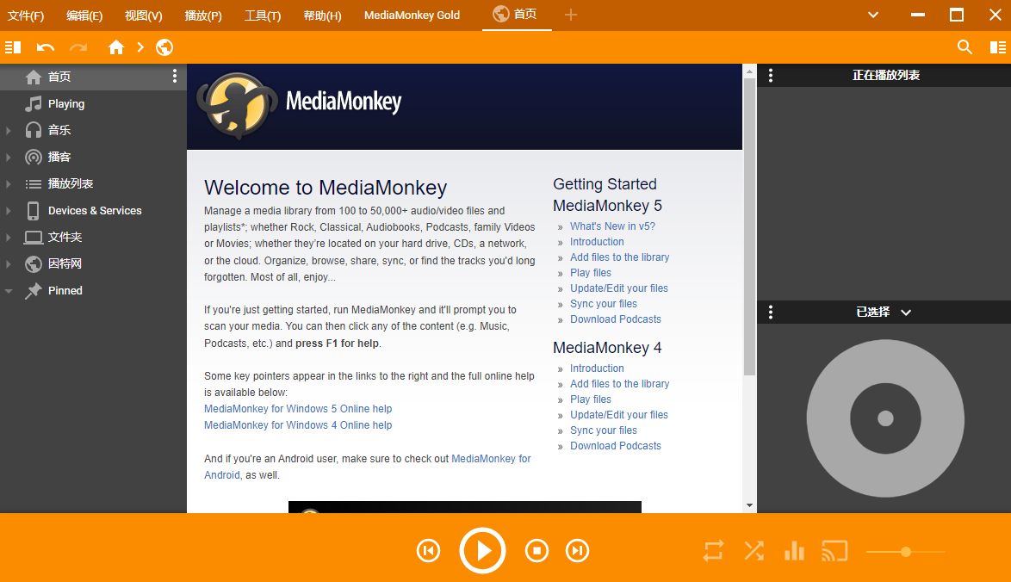The width and height of the screenshot is (1011, 582).
Task: Expand the 播客 tree node
Action: [x=9, y=157]
